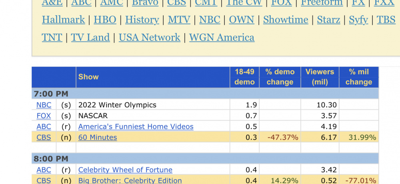Open the OWN network link
400x184 pixels.
click(x=242, y=20)
